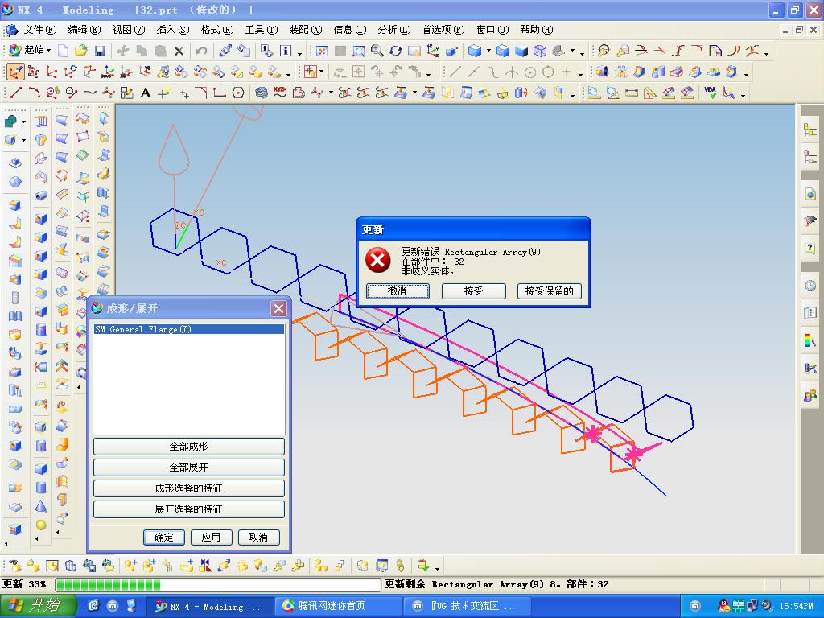Click the Sphere feature icon

point(41,525)
